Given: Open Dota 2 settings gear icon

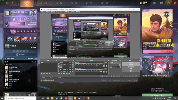Looking at the screenshot, I should (x=7, y=2).
